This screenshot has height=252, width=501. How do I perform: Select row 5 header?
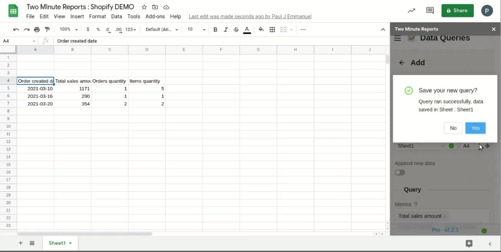pyautogui.click(x=8, y=89)
